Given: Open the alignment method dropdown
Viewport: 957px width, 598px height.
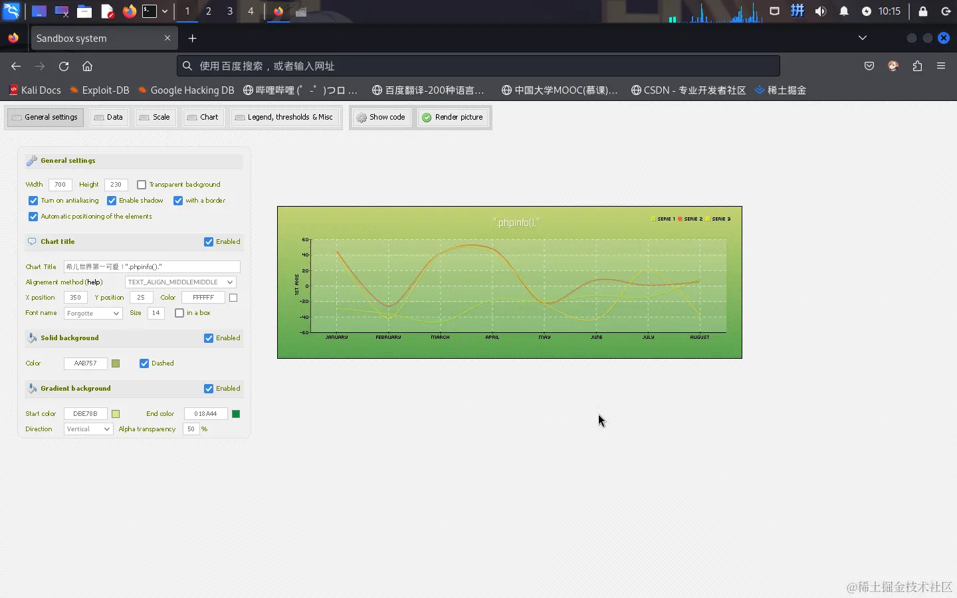Looking at the screenshot, I should (180, 282).
